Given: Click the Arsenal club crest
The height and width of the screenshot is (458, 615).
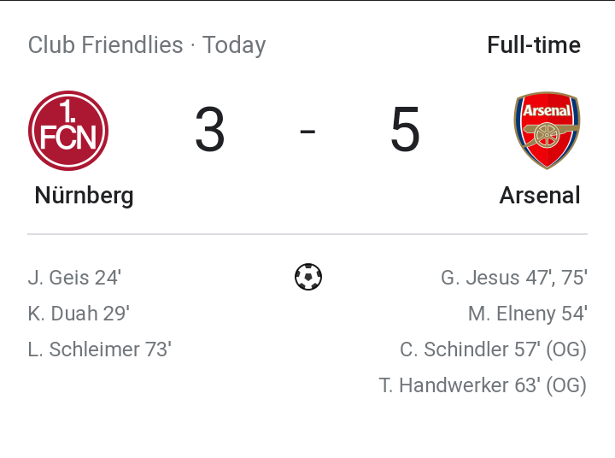Looking at the screenshot, I should [x=547, y=131].
